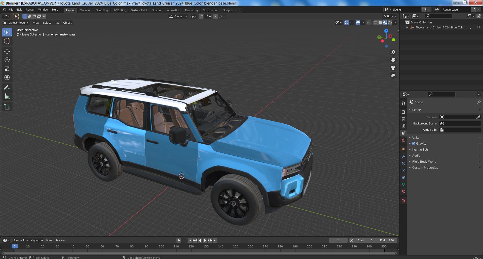Click the Zoom viewport icon
Screen dimensions: 483x259
click(x=393, y=52)
